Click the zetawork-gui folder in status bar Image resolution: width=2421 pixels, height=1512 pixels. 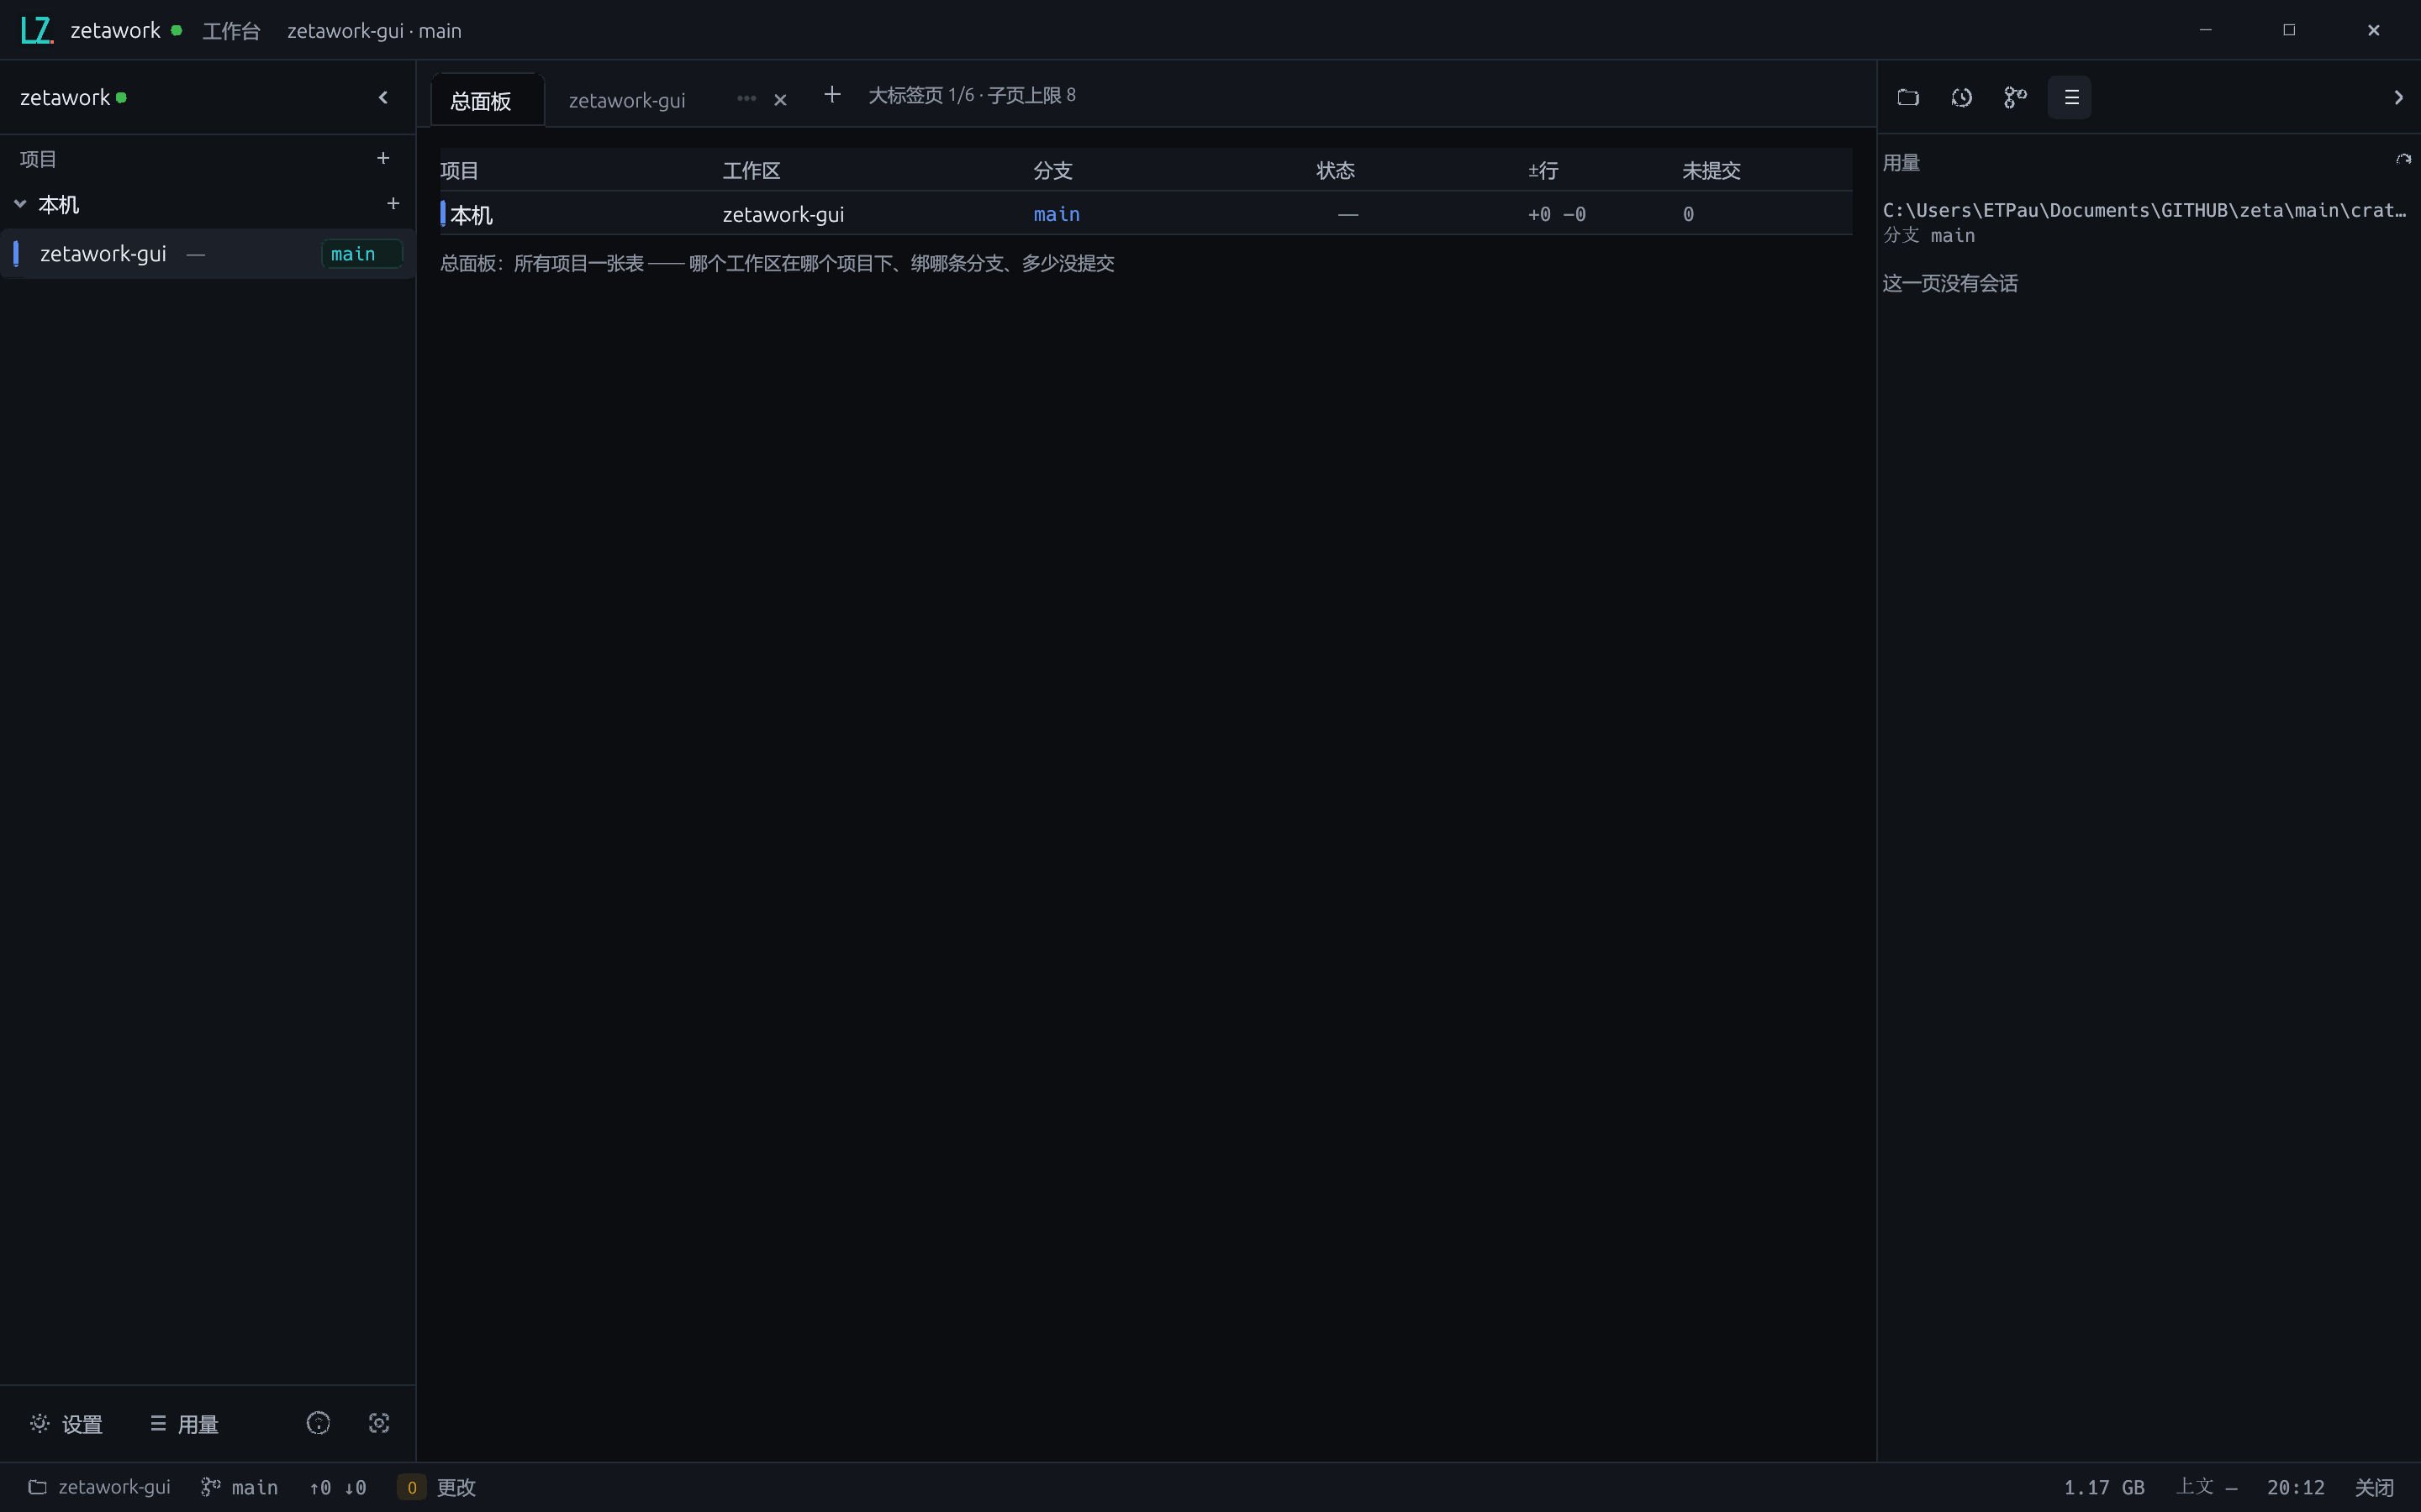[x=100, y=1487]
